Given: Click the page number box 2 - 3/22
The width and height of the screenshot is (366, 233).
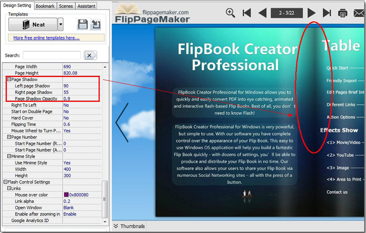Looking at the screenshot, I should click(x=286, y=13).
